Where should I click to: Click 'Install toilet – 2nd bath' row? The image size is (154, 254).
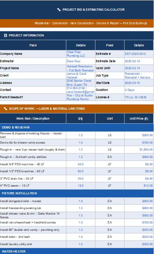coord(77,237)
